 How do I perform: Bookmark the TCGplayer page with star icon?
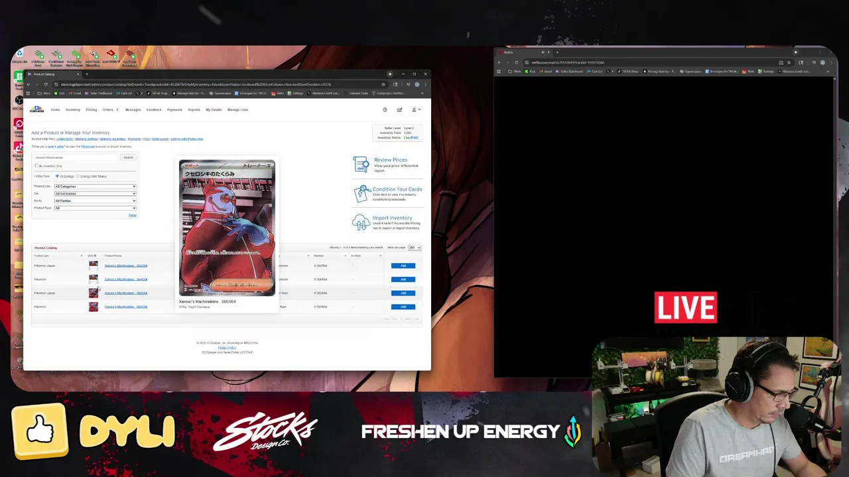tap(383, 84)
